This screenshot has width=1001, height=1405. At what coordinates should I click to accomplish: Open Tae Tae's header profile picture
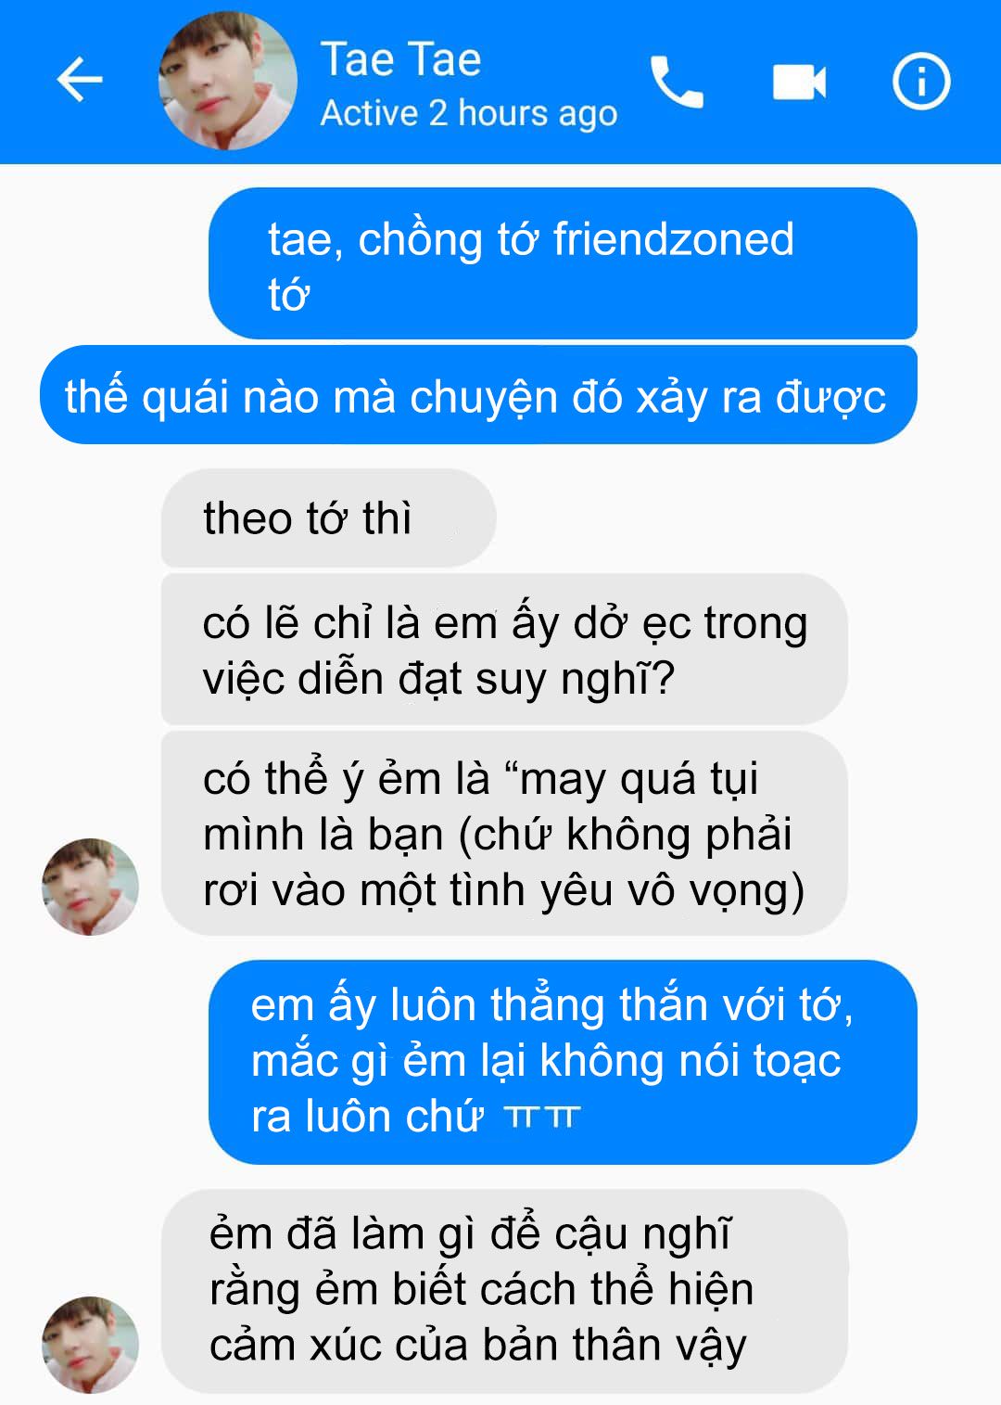point(228,81)
